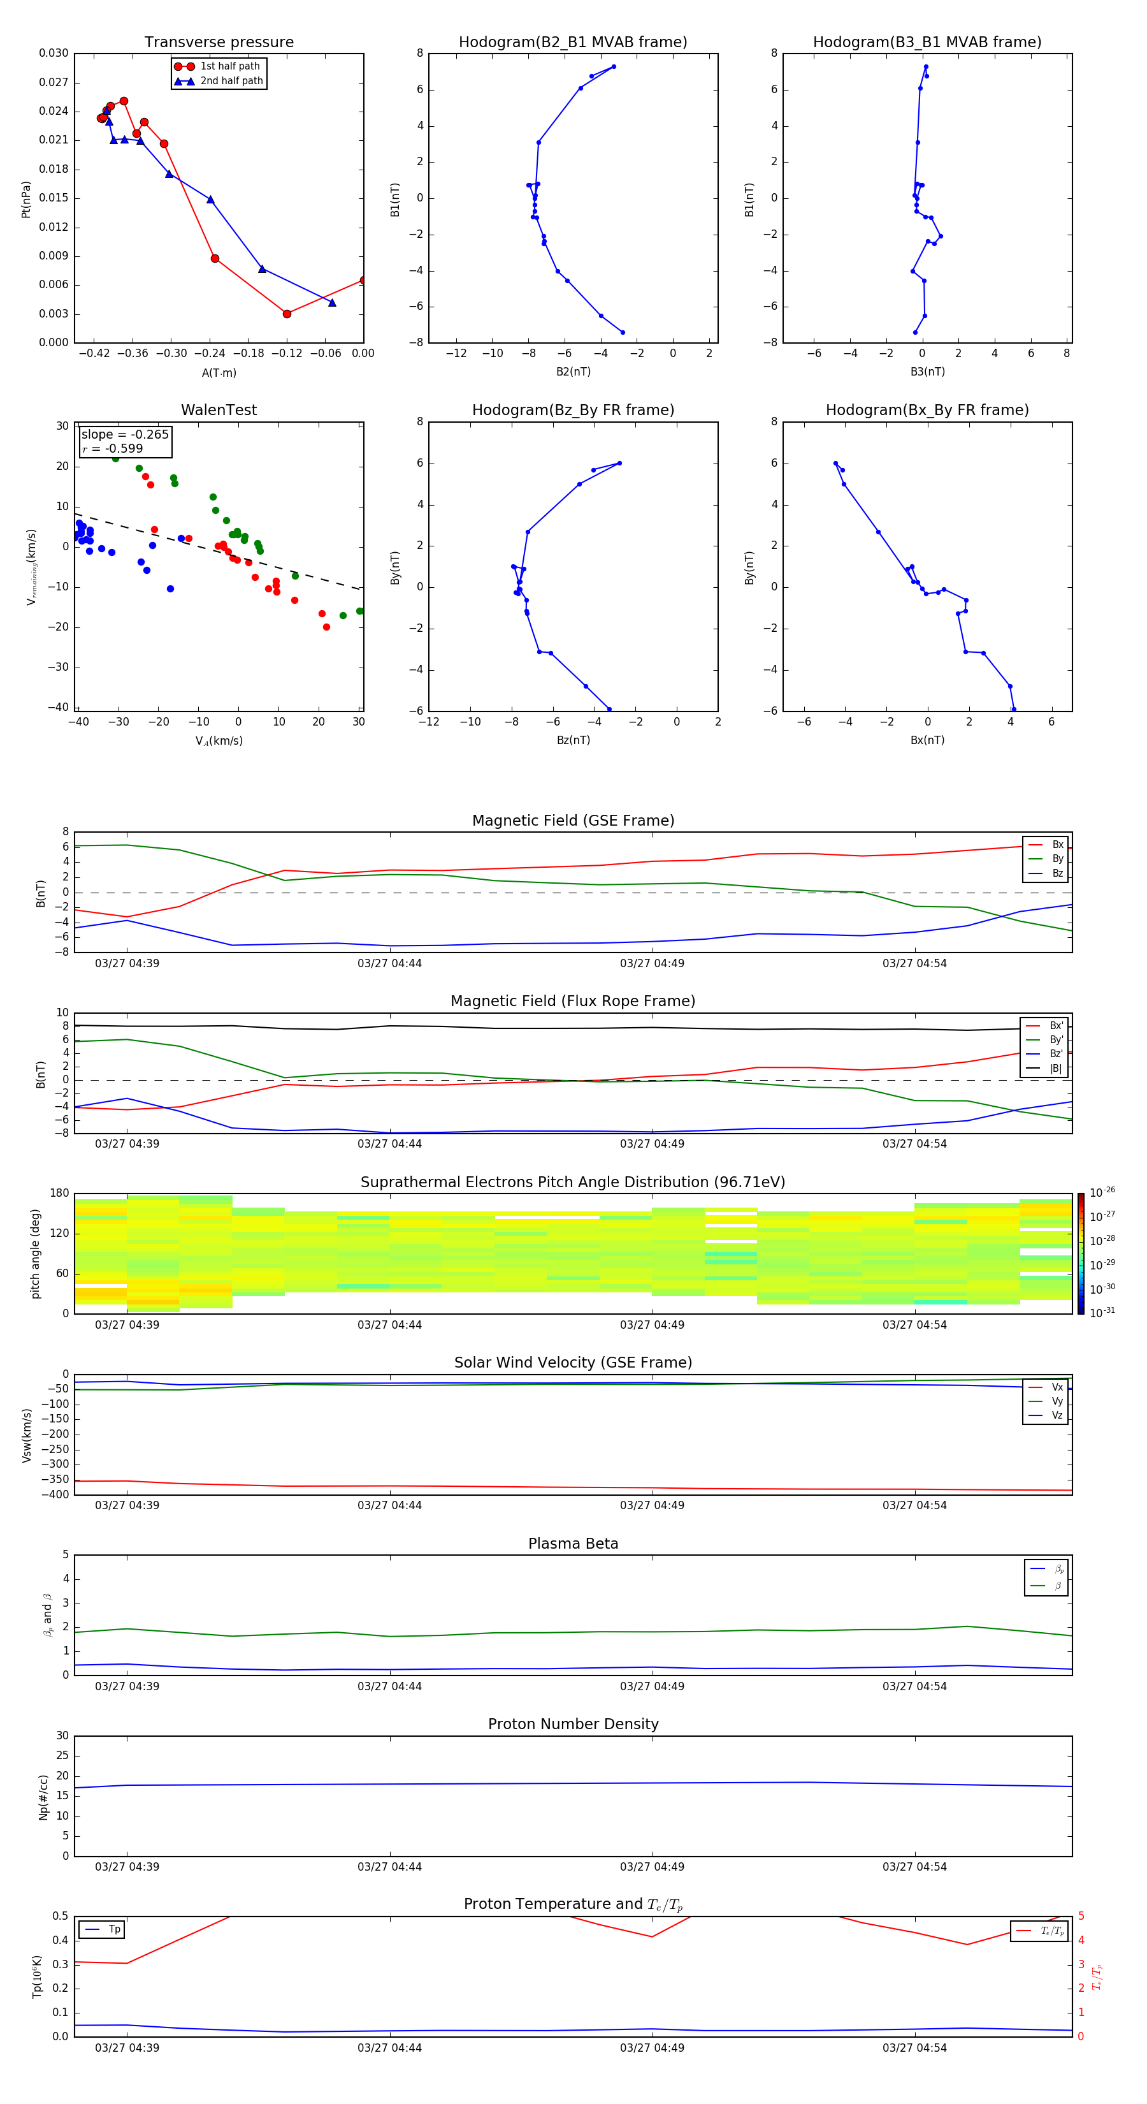Click the 'Hodogram(B3_B1 MVAB frame)' title
Screen dimensions: 1147x2104
[x=927, y=43]
